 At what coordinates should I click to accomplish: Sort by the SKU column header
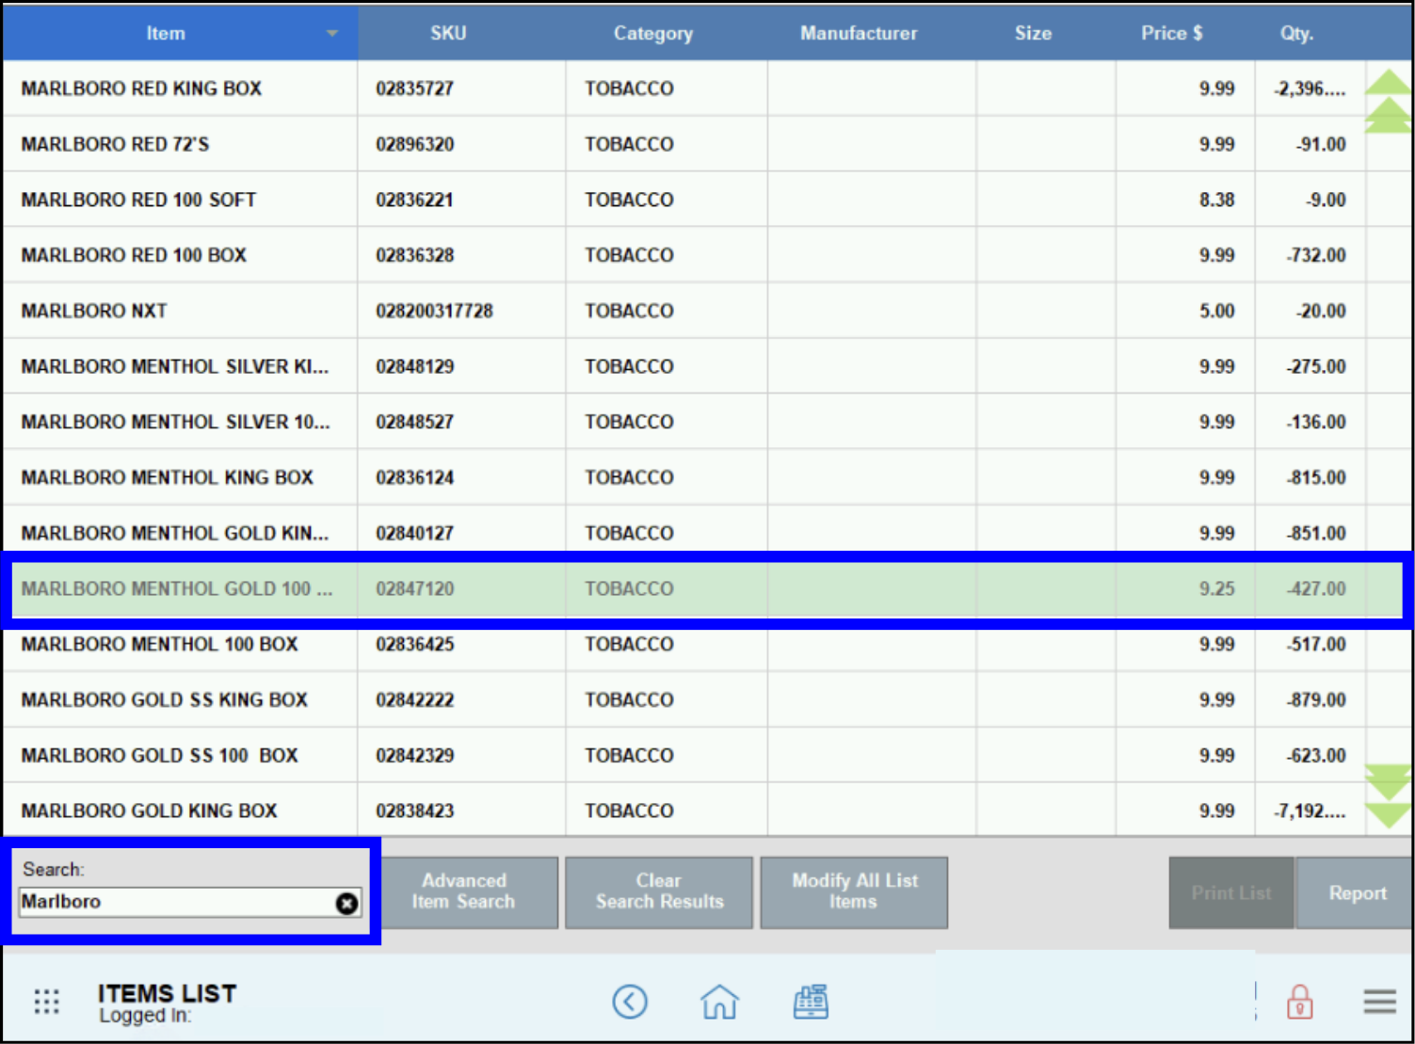pos(461,33)
